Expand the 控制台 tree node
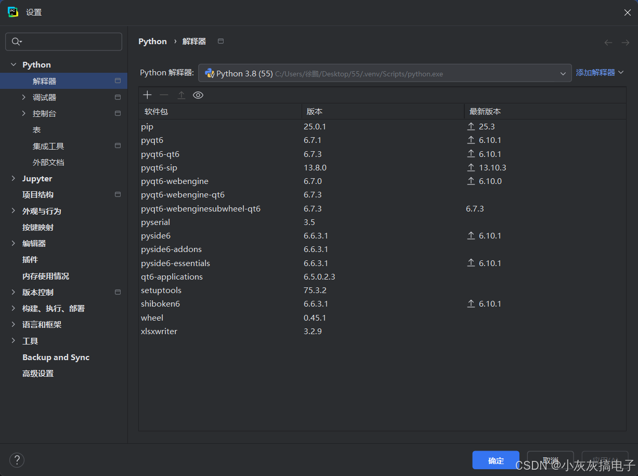Viewport: 638px width, 476px height. [24, 113]
